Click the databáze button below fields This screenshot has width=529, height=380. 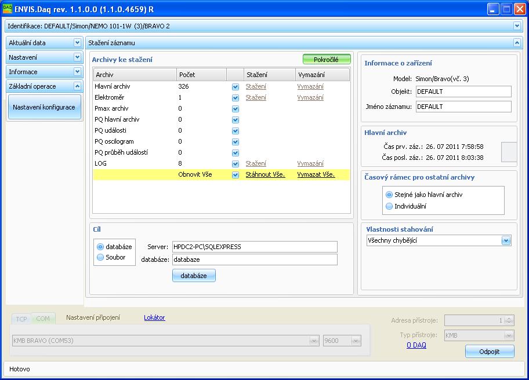[x=194, y=276]
